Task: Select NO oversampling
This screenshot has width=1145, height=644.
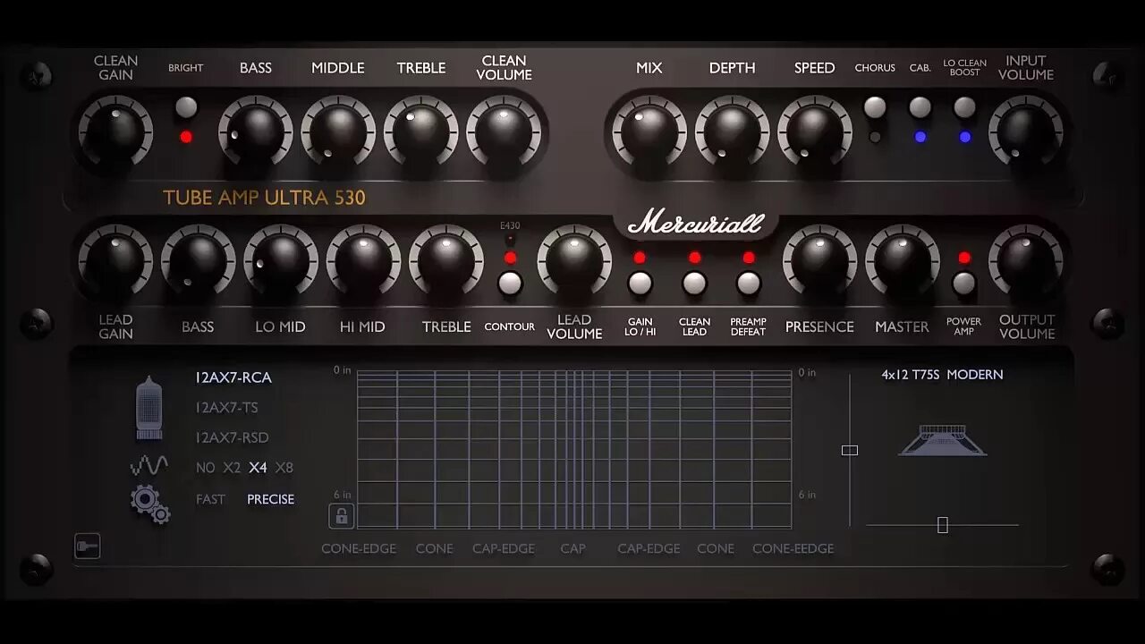Action: tap(205, 468)
